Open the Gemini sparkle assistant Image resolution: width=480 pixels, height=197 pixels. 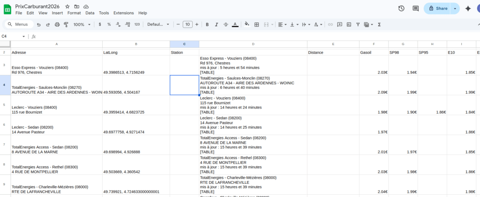(468, 8)
